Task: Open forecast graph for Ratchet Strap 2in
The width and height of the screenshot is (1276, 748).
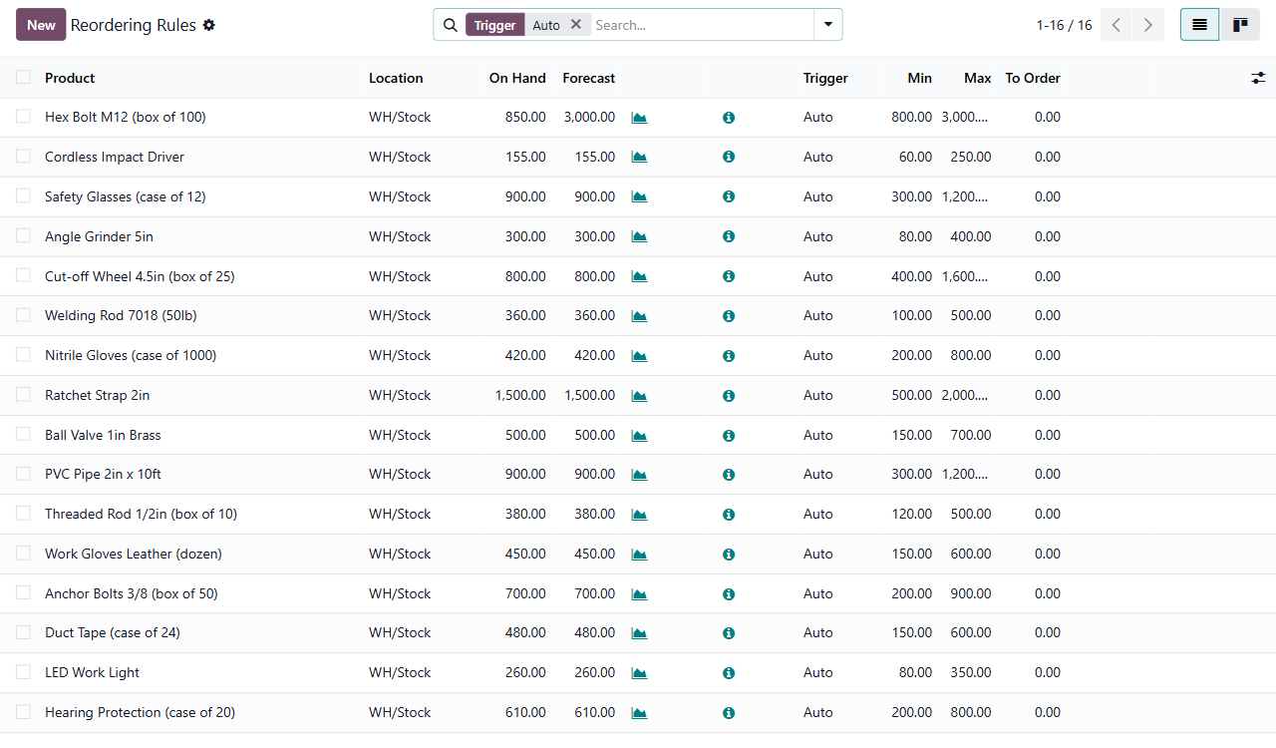Action: coord(639,396)
